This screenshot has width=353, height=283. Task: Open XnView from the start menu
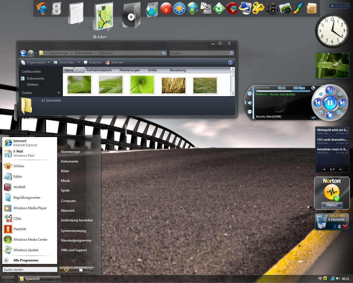30,166
